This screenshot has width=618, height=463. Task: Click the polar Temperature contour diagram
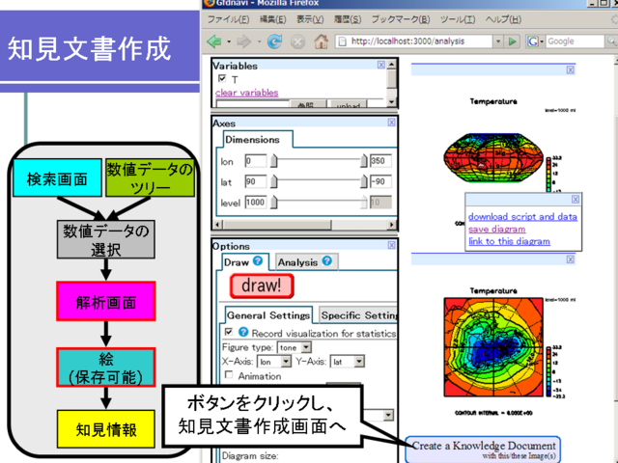click(x=493, y=347)
